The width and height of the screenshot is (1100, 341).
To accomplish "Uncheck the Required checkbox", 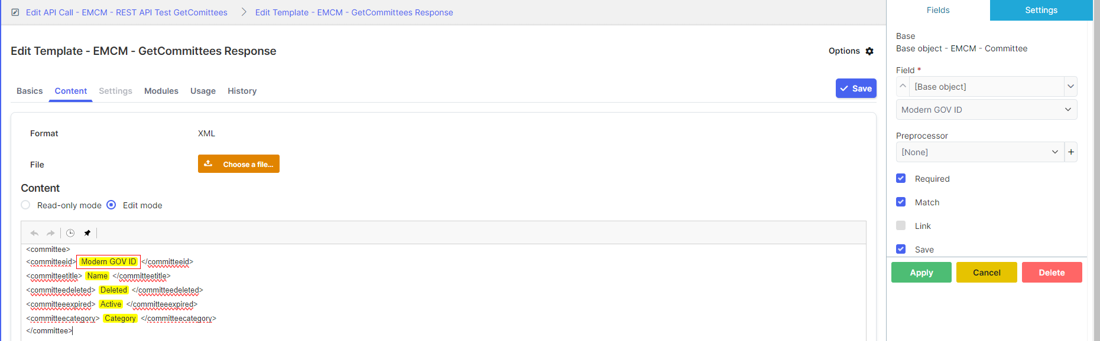I will [901, 179].
